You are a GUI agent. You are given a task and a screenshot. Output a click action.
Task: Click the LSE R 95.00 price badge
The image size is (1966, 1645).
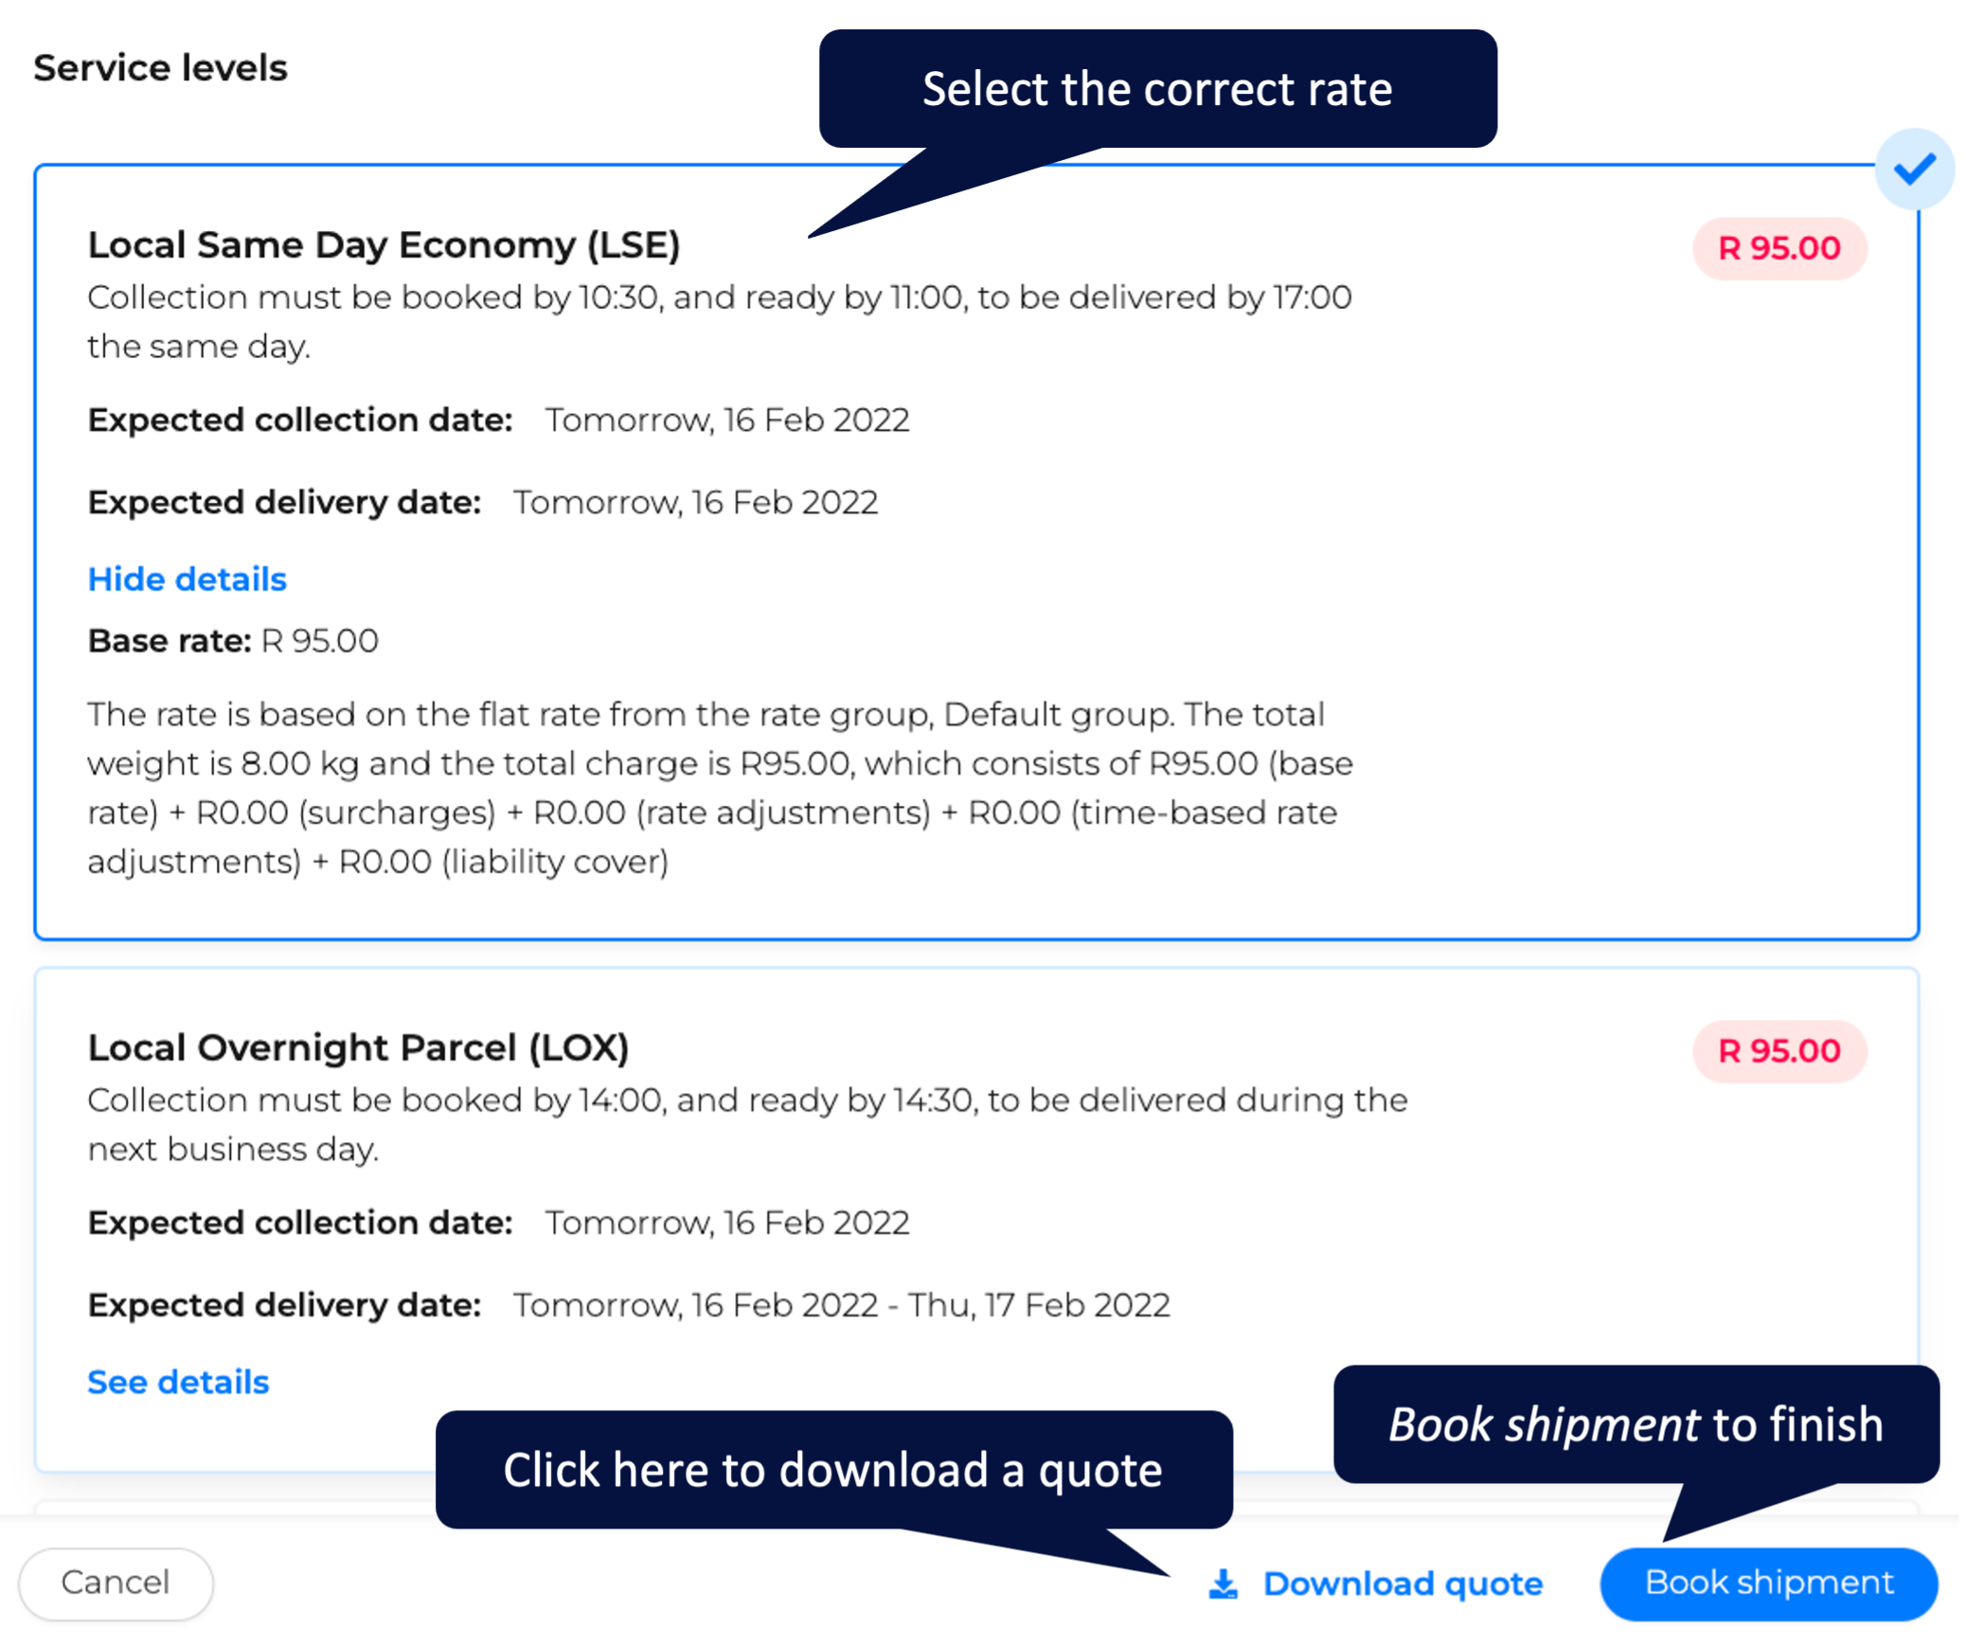click(x=1779, y=248)
